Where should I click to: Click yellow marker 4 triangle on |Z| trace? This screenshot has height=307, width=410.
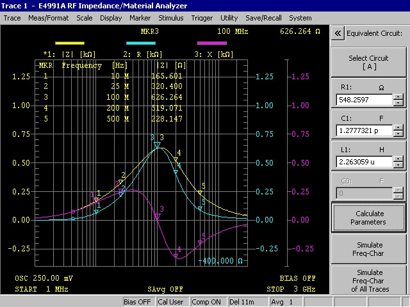pos(176,159)
